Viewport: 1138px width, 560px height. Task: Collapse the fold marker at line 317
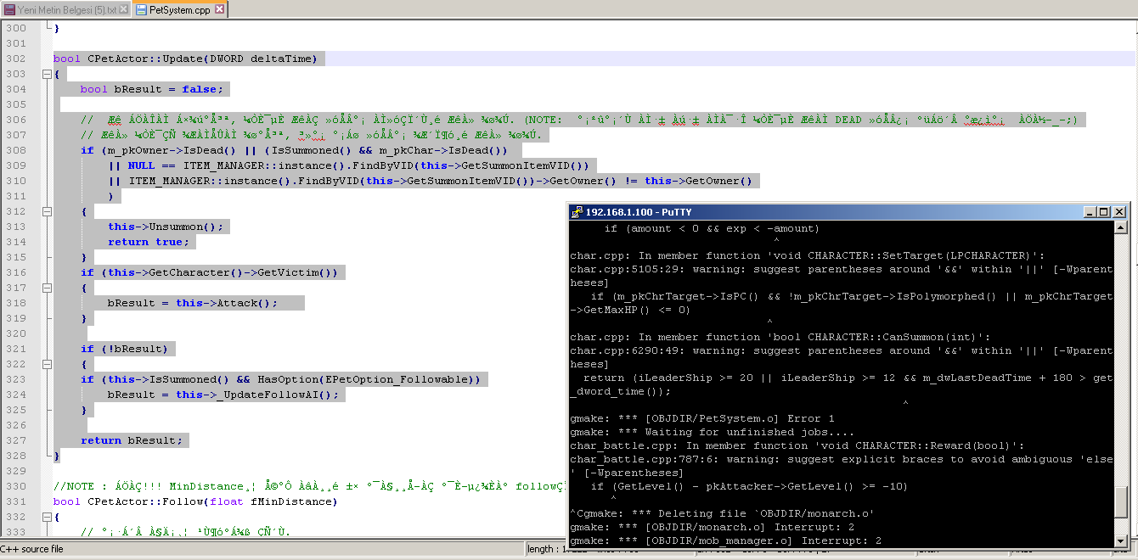point(47,288)
